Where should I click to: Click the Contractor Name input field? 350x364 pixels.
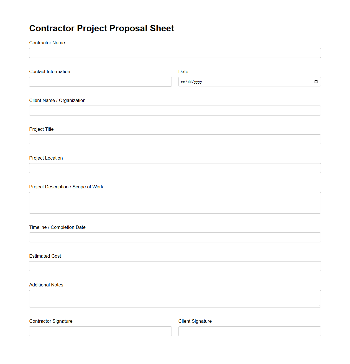coord(175,53)
